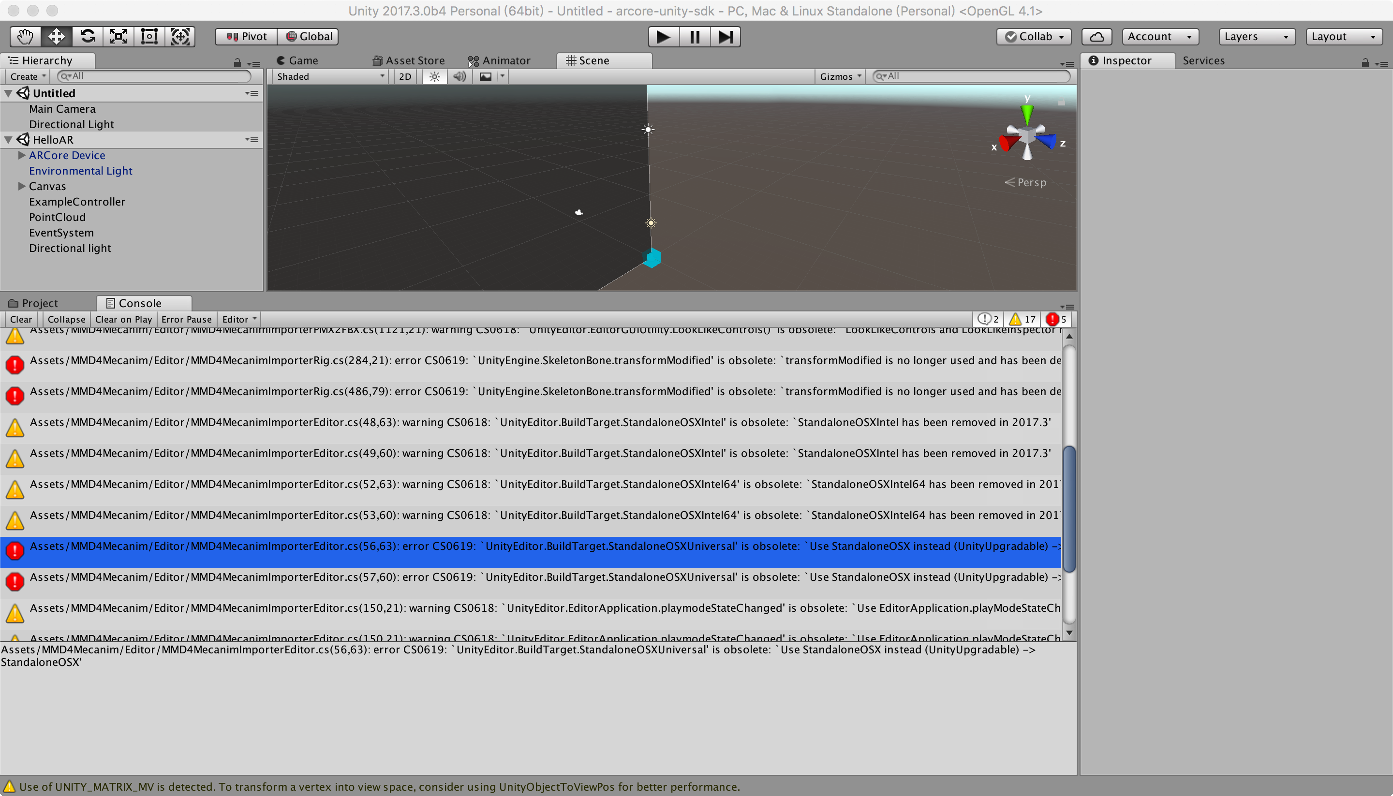Image resolution: width=1393 pixels, height=796 pixels.
Task: Select the Rect tool
Action: 149,36
